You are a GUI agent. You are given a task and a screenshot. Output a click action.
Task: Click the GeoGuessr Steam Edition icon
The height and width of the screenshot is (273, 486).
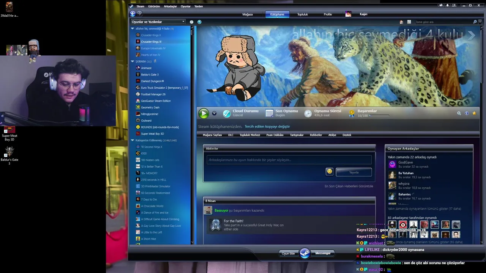click(x=138, y=101)
